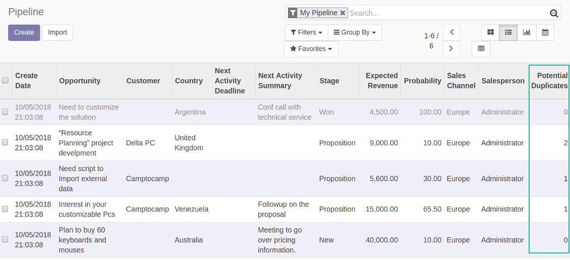The image size is (570, 260).
Task: Open the Calendar view icon
Action: 545,32
